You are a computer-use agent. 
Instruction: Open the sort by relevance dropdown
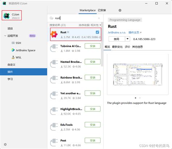click(90, 25)
